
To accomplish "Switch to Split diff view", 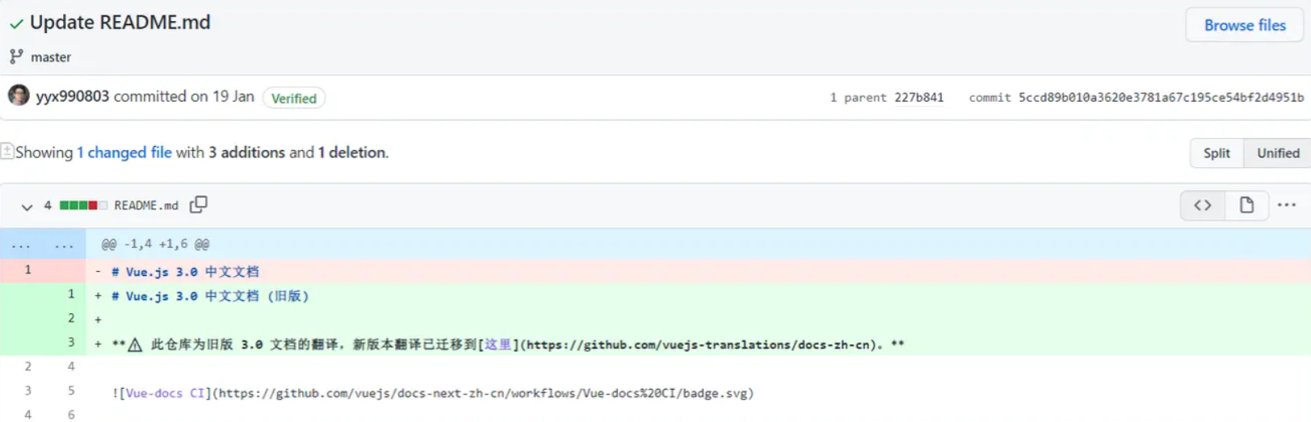I will pos(1216,153).
